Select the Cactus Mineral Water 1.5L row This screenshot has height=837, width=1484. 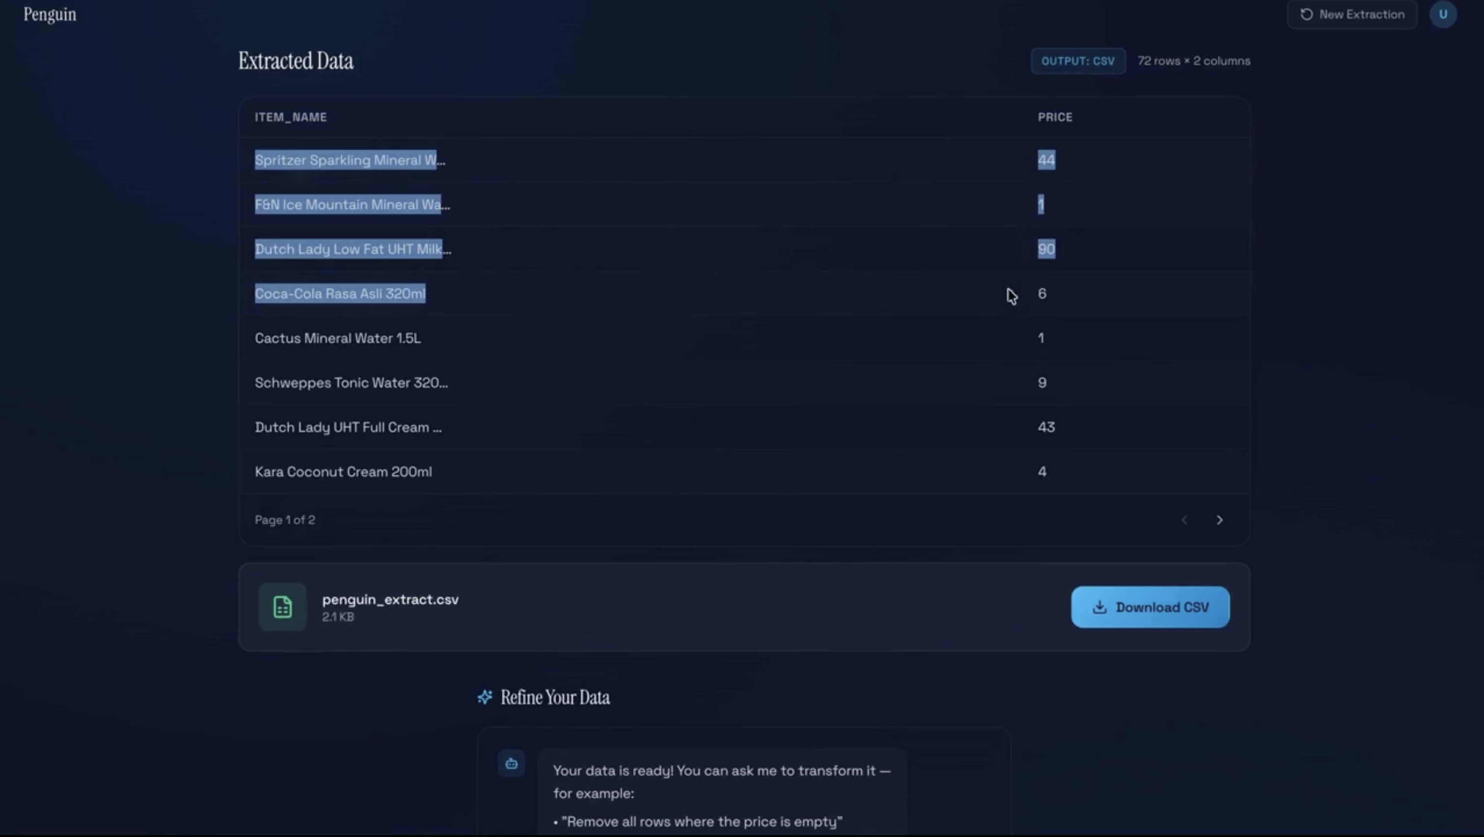click(x=337, y=338)
